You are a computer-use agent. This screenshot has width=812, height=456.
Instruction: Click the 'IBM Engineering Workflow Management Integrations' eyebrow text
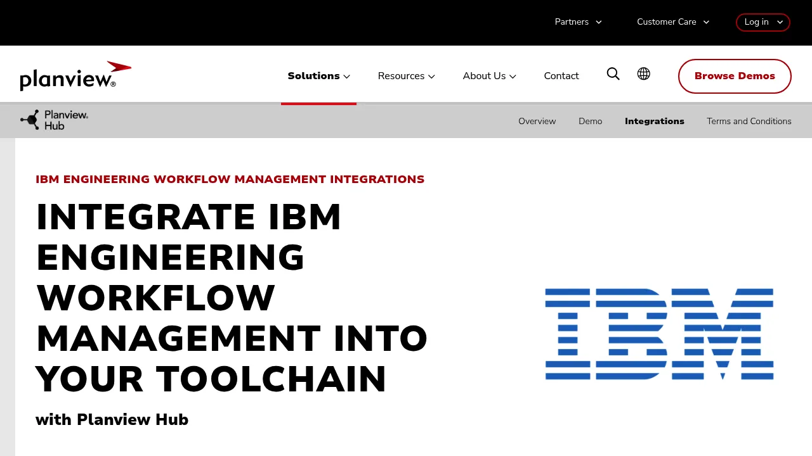pyautogui.click(x=230, y=179)
